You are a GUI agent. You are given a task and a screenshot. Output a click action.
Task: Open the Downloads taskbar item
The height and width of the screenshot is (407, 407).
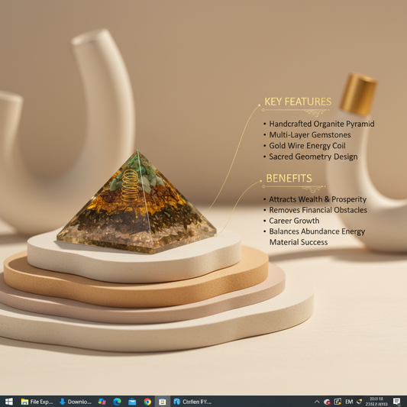click(x=76, y=402)
